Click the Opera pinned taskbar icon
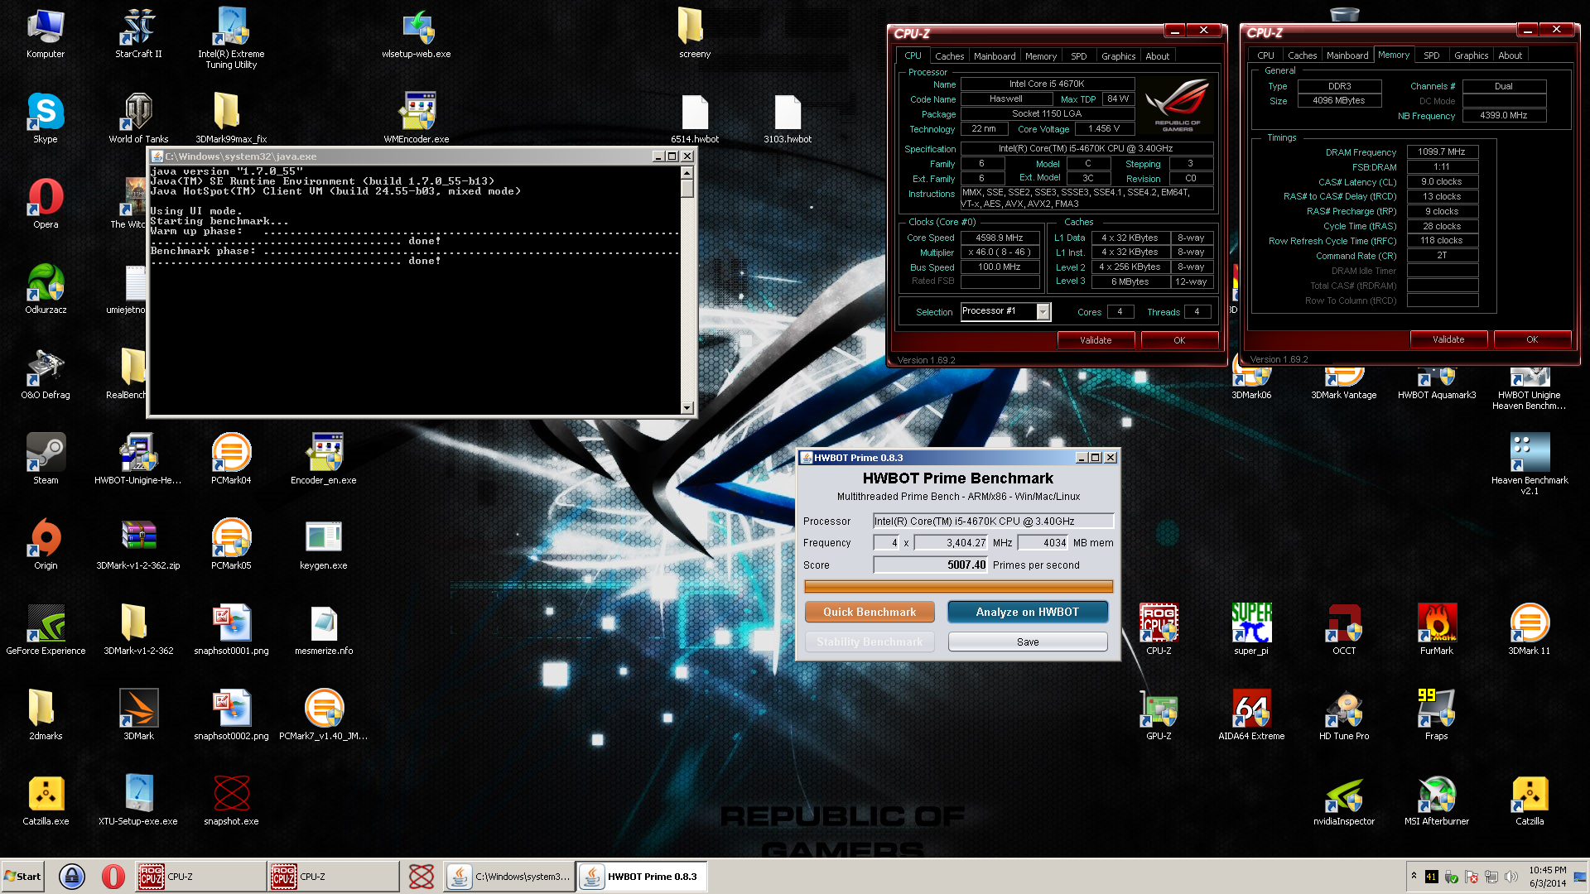 (113, 877)
